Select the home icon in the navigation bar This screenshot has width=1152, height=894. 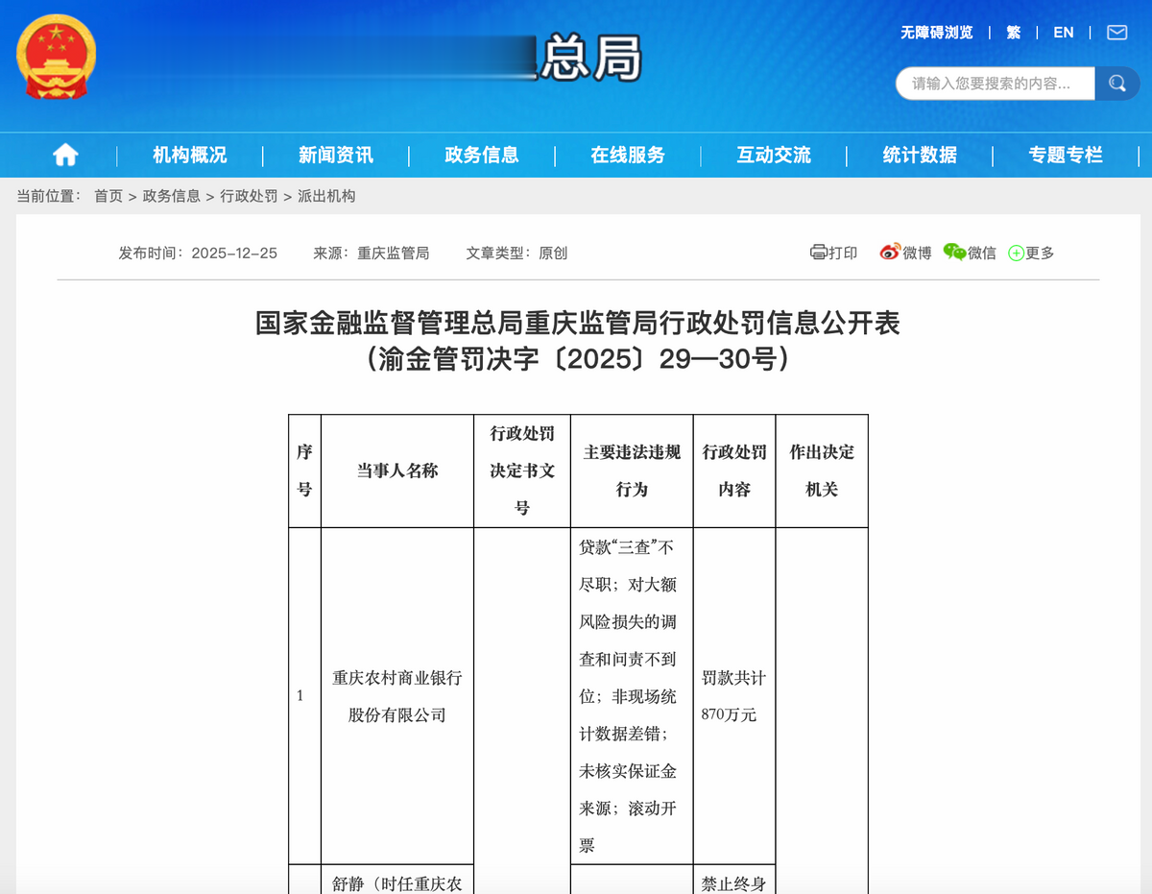(64, 155)
